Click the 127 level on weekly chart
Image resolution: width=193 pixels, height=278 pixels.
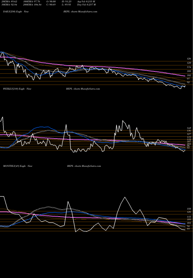coord(189,134)
